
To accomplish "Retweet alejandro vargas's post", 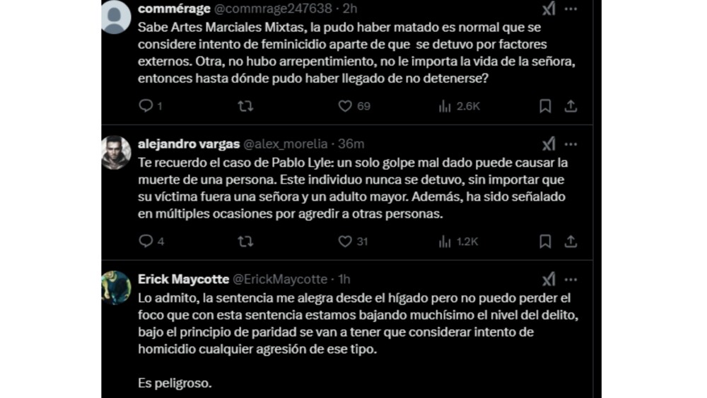I will [x=245, y=242].
